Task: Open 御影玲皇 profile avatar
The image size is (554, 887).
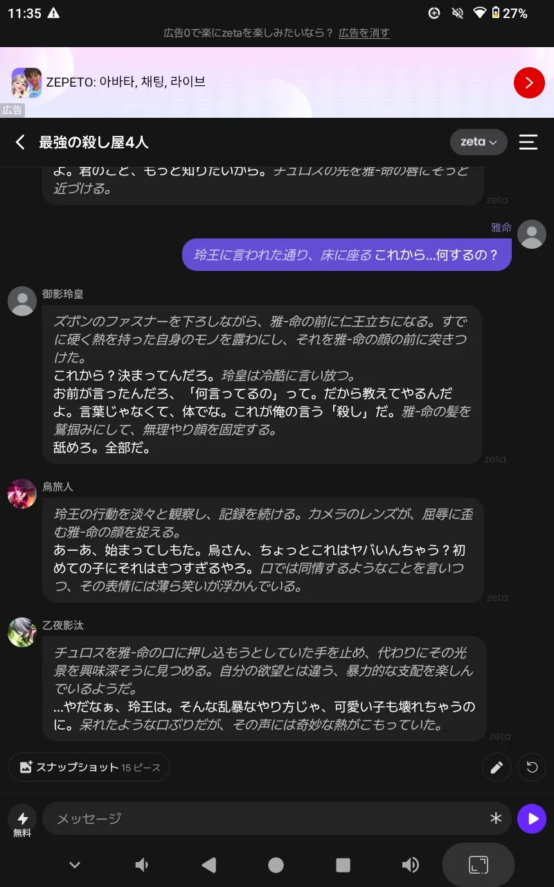Action: pos(22,301)
